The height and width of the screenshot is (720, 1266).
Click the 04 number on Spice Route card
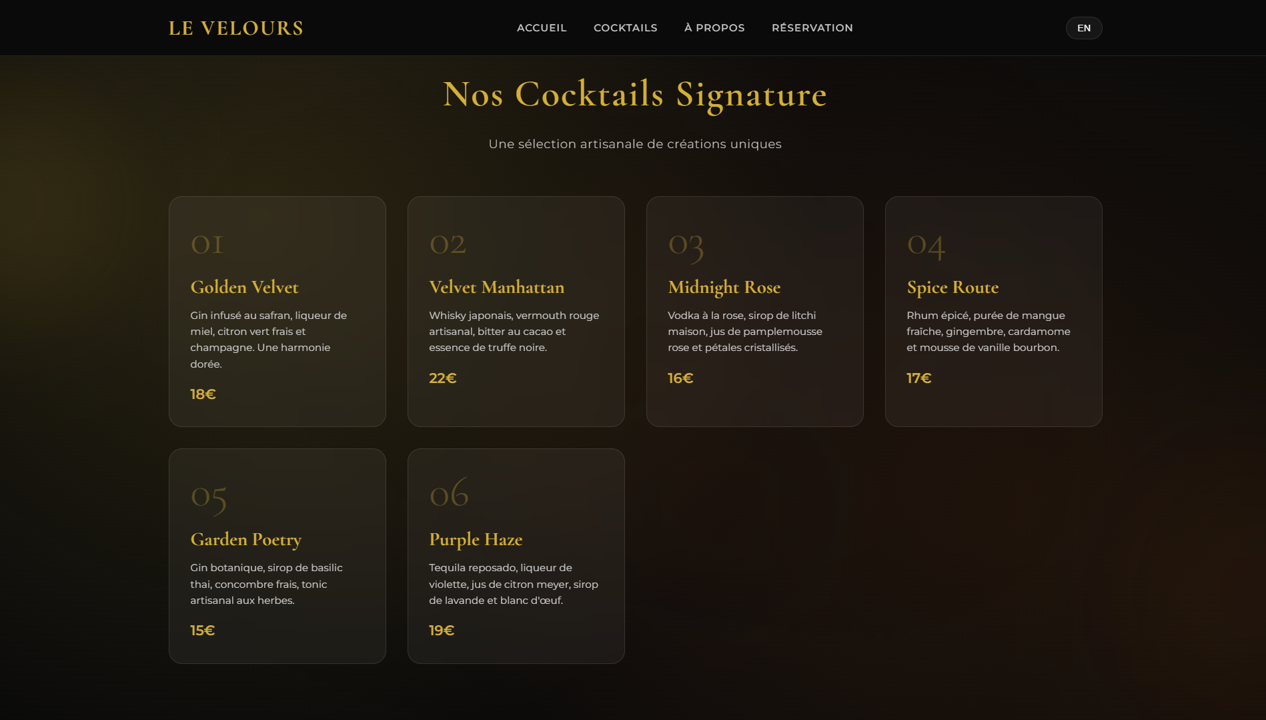(x=926, y=245)
